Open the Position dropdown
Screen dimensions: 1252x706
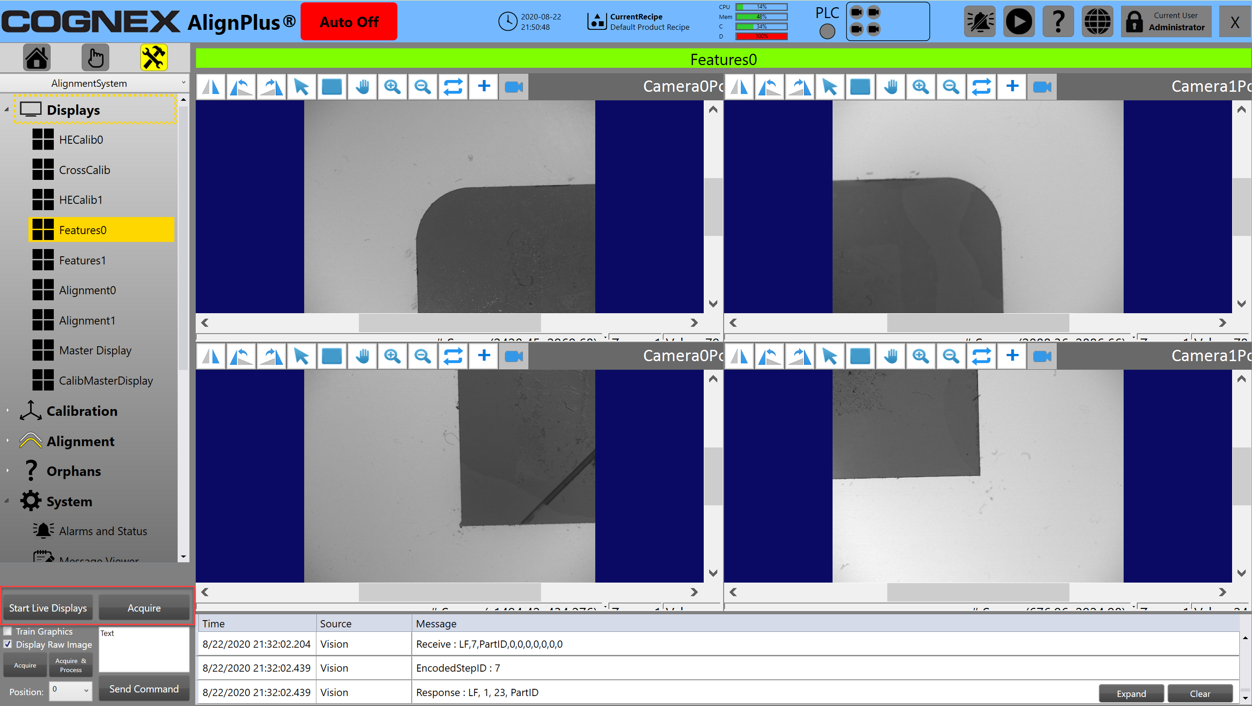tap(71, 690)
